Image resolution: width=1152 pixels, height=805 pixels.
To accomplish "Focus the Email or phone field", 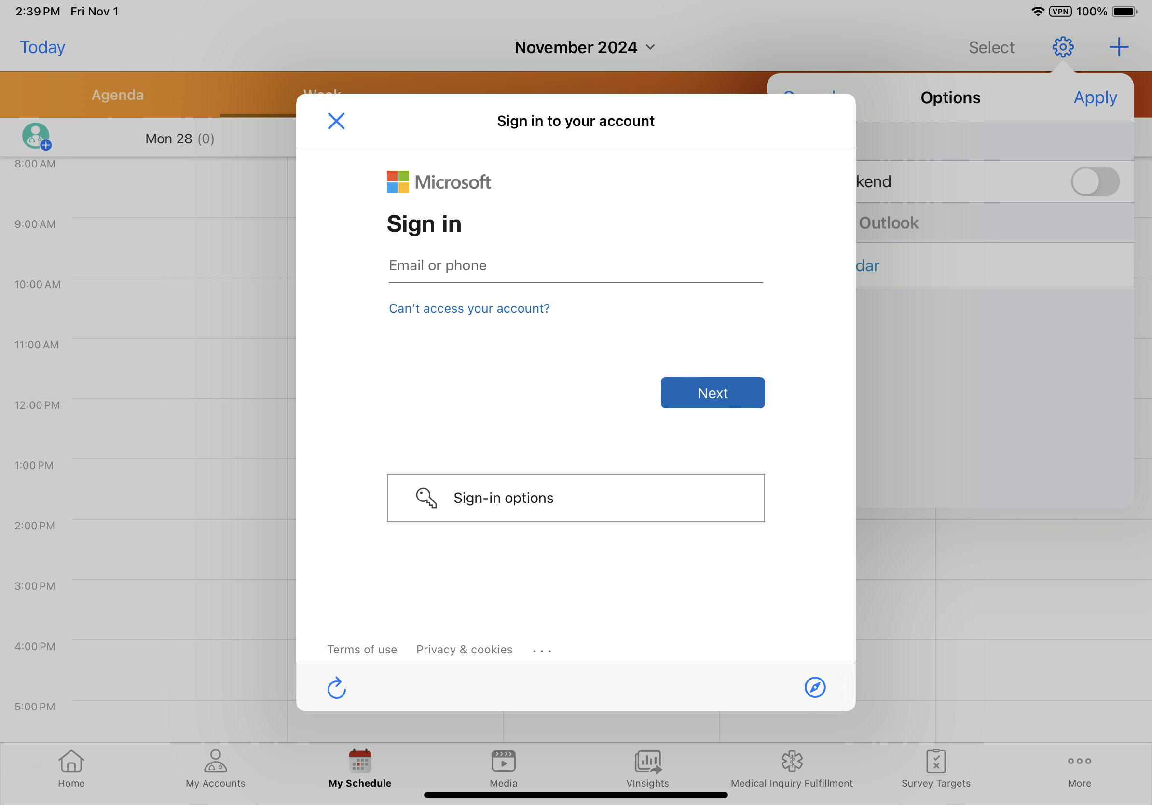I will [575, 265].
